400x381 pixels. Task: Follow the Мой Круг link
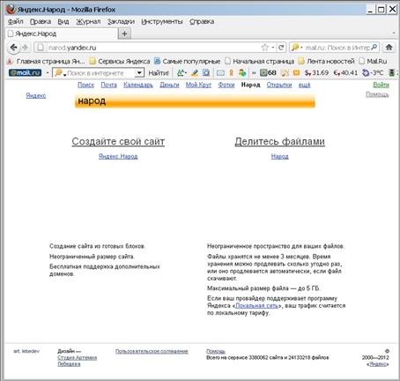coord(198,85)
